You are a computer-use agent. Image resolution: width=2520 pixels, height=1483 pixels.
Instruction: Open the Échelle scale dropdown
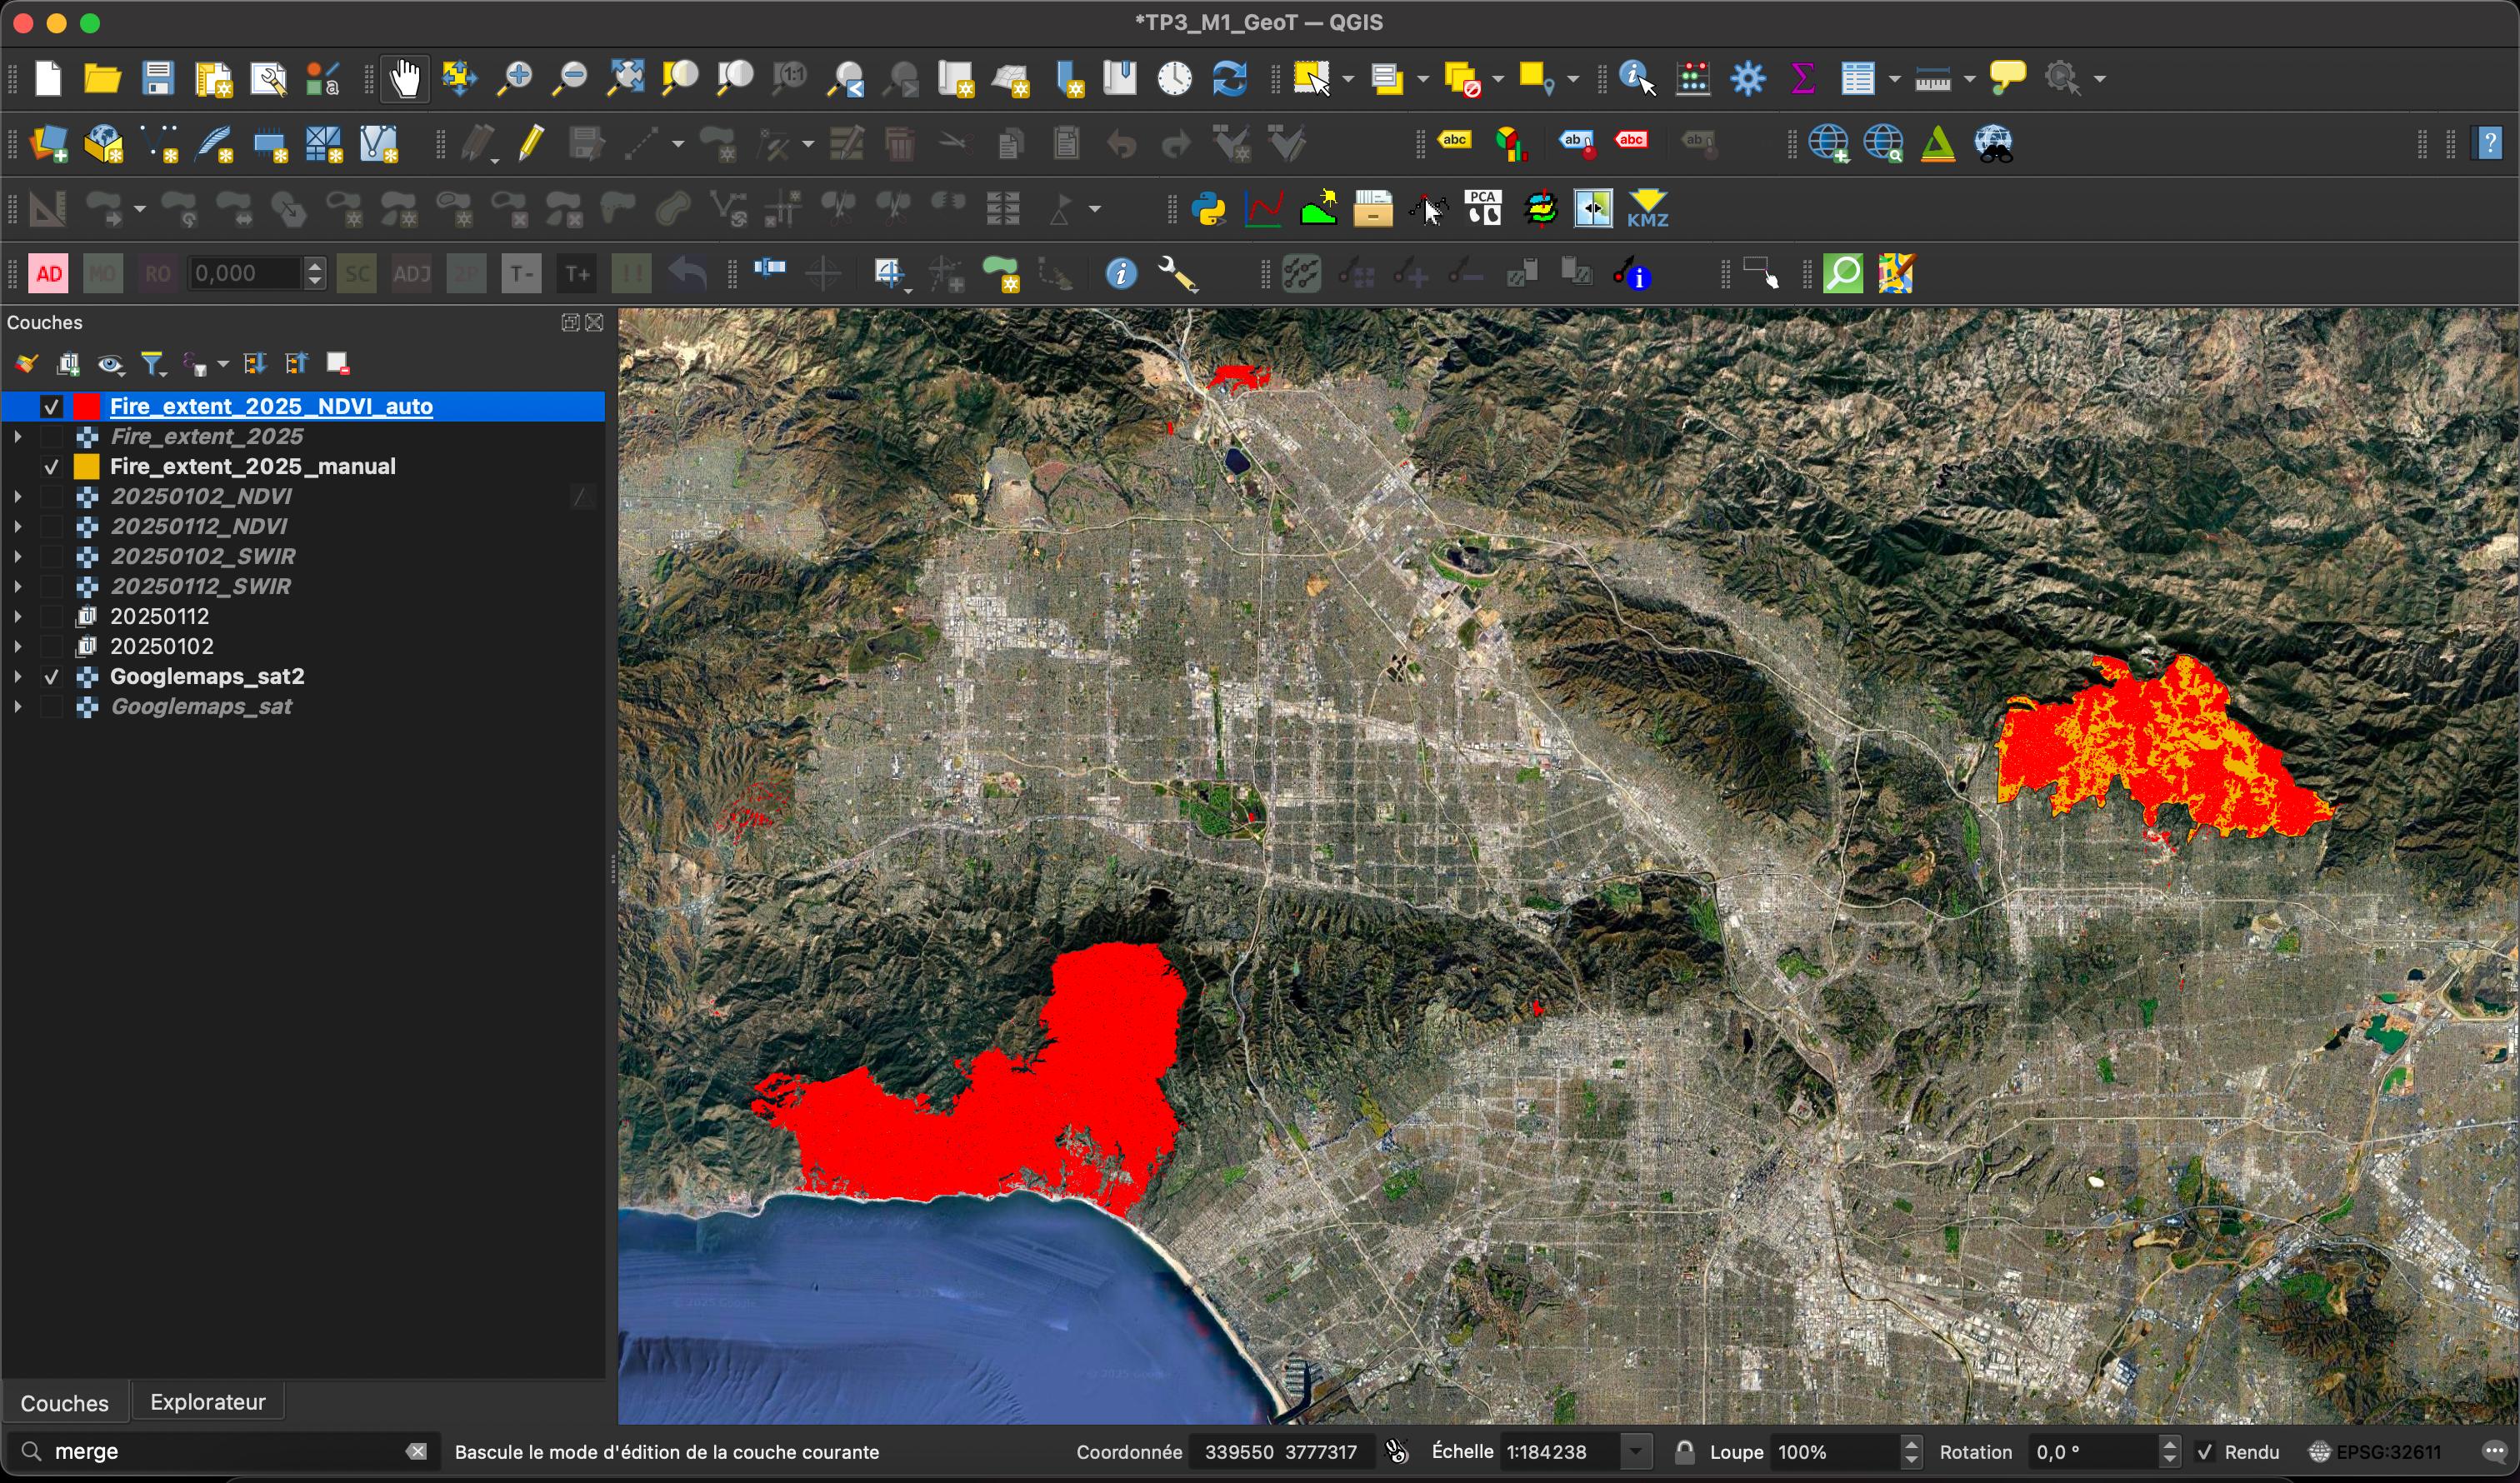pos(1636,1452)
